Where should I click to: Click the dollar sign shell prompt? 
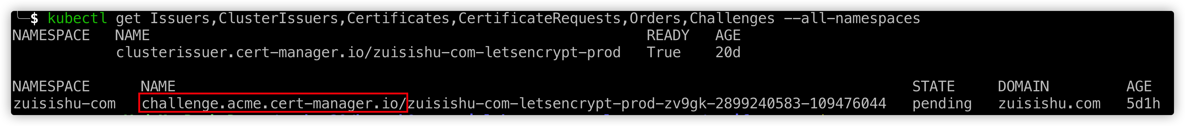[35, 18]
